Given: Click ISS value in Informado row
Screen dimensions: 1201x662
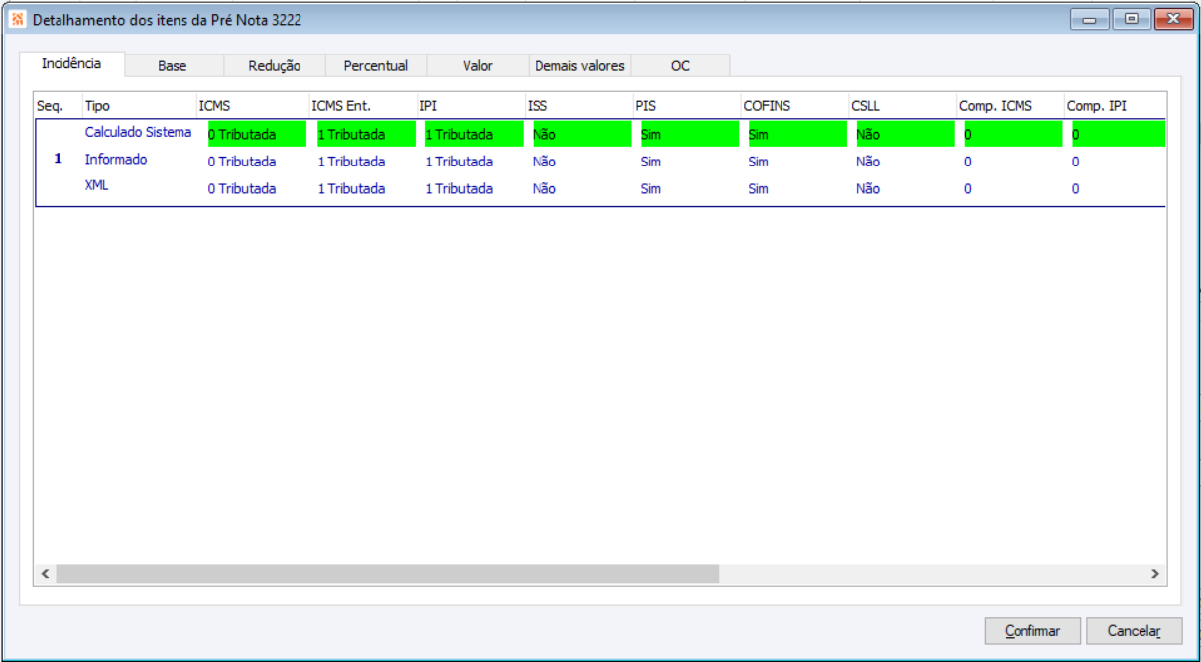Looking at the screenshot, I should [x=544, y=162].
